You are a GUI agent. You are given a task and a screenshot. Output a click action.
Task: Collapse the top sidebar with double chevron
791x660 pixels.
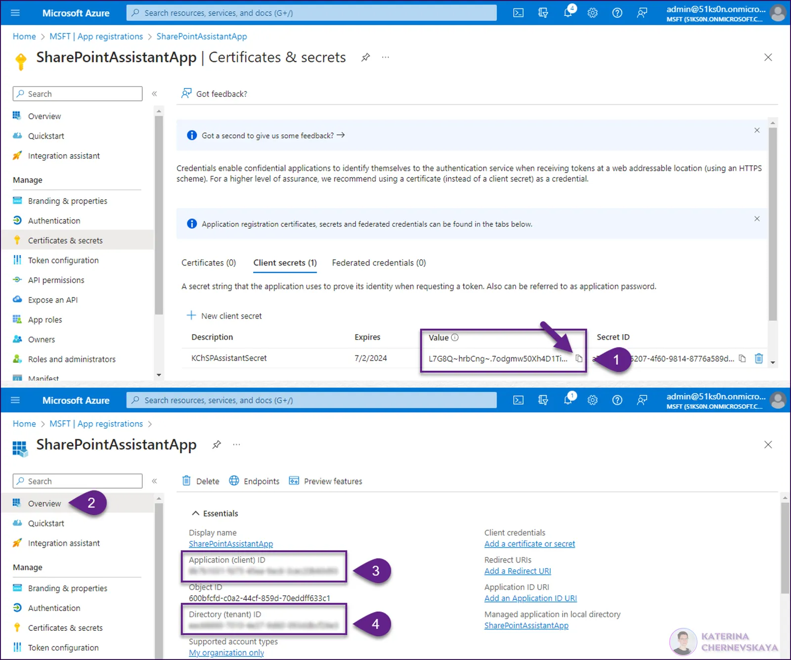(154, 93)
